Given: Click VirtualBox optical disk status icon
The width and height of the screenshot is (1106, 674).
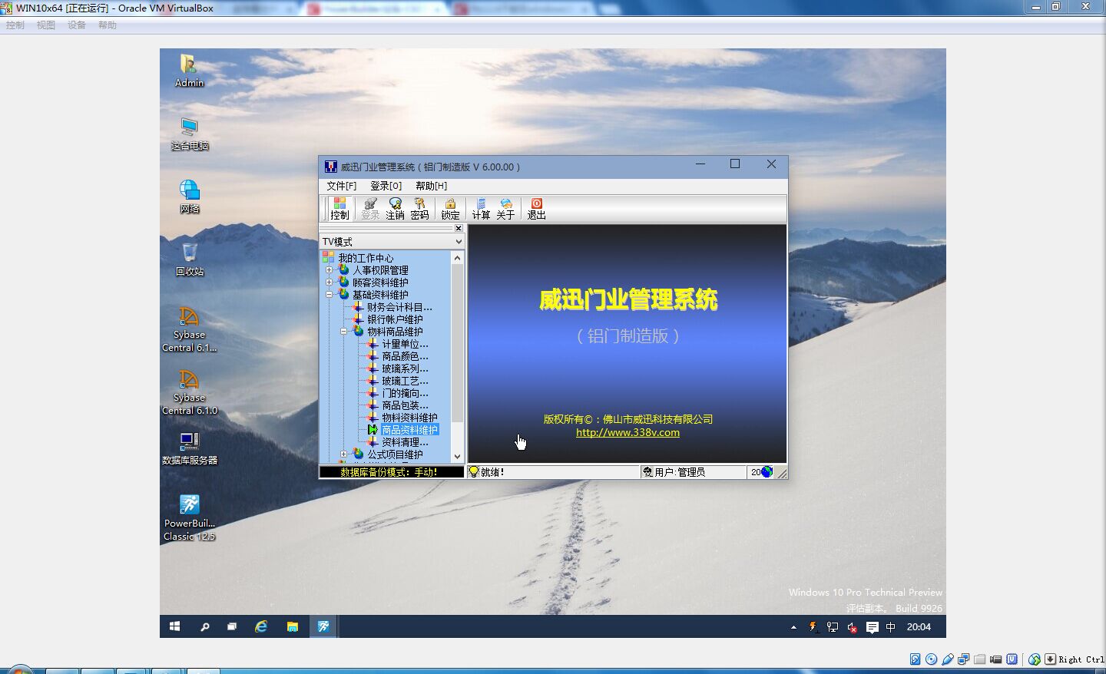Looking at the screenshot, I should (x=932, y=659).
